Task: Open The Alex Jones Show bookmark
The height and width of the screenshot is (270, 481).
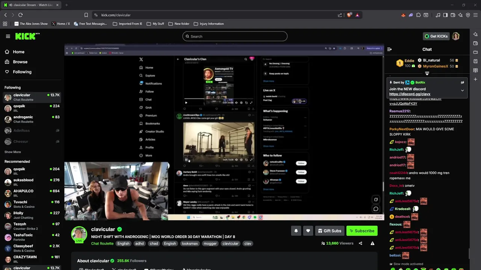Action: [x=31, y=24]
